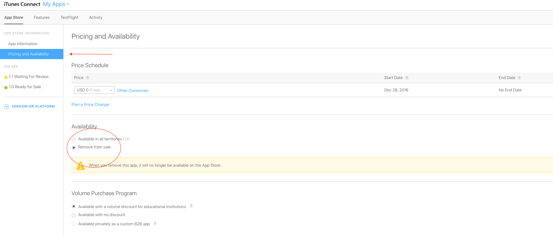Click the plus icon for Version or Platform
Image resolution: width=553 pixels, height=236 pixels.
click(7, 106)
